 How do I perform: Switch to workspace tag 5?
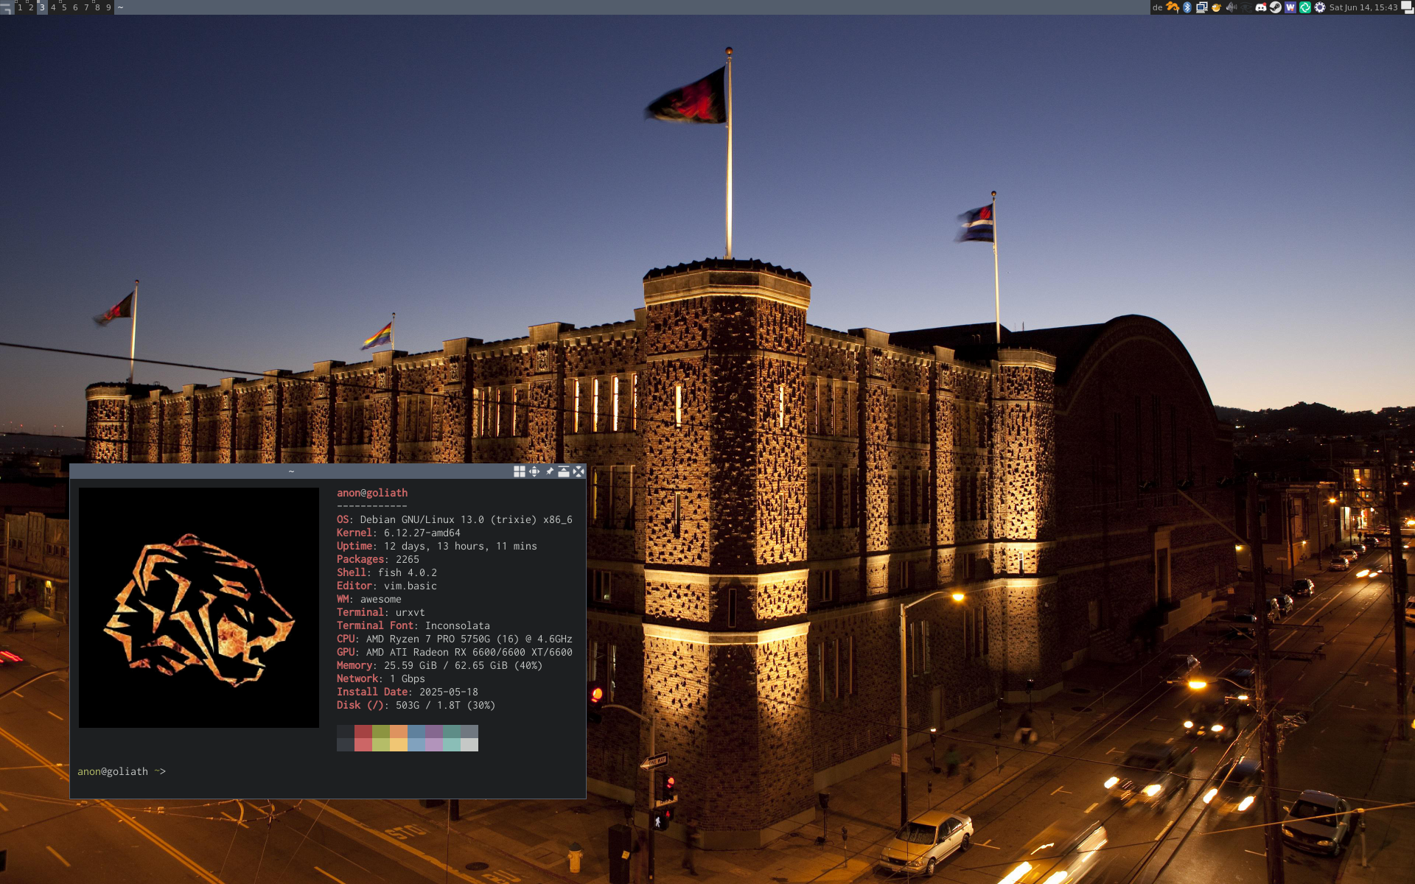tap(64, 7)
